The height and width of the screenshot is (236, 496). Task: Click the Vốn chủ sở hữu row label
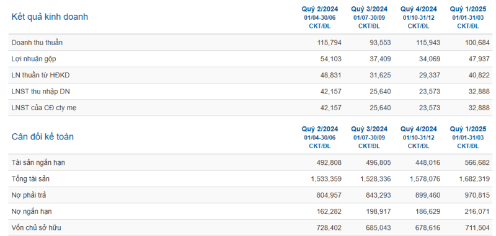coord(37,228)
